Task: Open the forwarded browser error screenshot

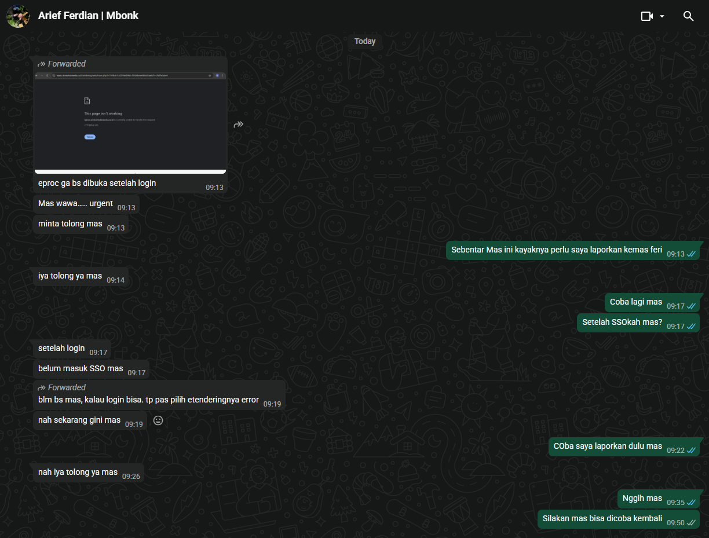Action: 130,122
